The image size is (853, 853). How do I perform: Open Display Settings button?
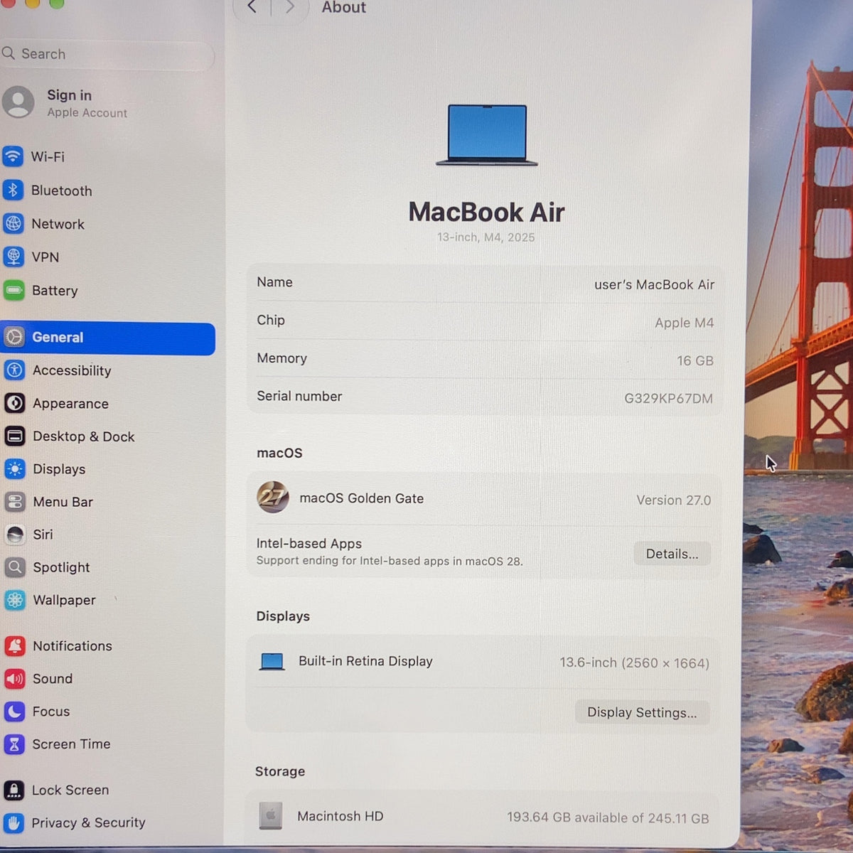click(x=642, y=712)
